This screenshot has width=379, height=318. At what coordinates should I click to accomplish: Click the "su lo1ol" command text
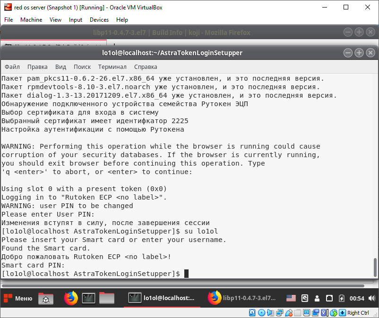(201, 231)
